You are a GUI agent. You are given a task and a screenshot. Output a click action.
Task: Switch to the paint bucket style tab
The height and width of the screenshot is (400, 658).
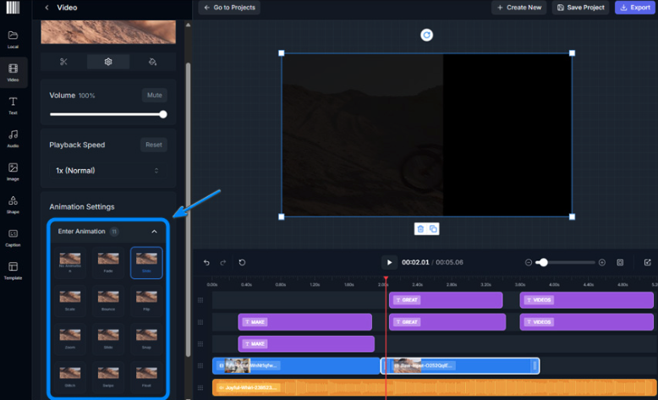coord(152,62)
